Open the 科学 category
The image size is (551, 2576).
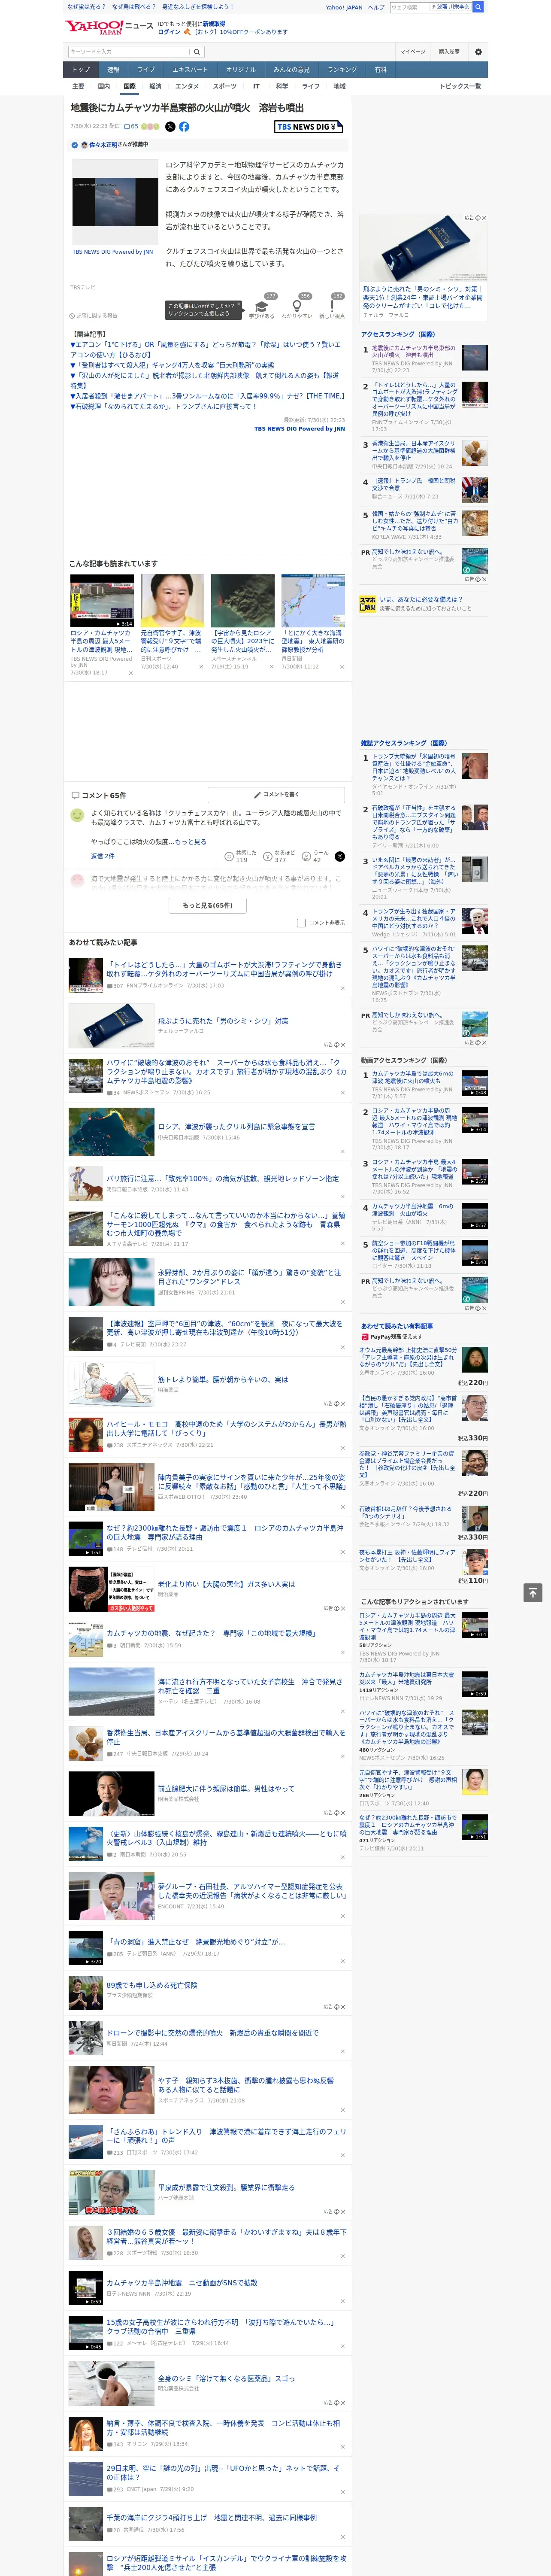pyautogui.click(x=282, y=86)
